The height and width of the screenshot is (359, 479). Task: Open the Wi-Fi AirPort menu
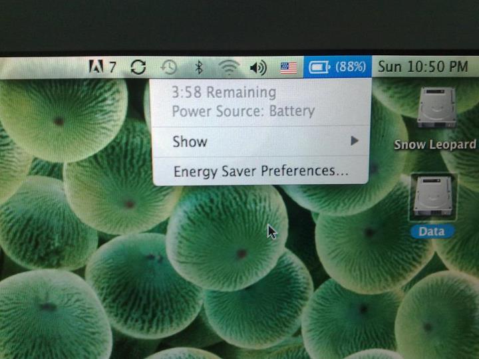tap(229, 67)
